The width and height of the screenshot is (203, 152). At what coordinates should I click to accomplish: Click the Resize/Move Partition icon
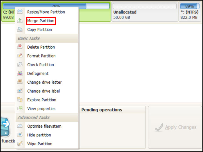[20, 12]
